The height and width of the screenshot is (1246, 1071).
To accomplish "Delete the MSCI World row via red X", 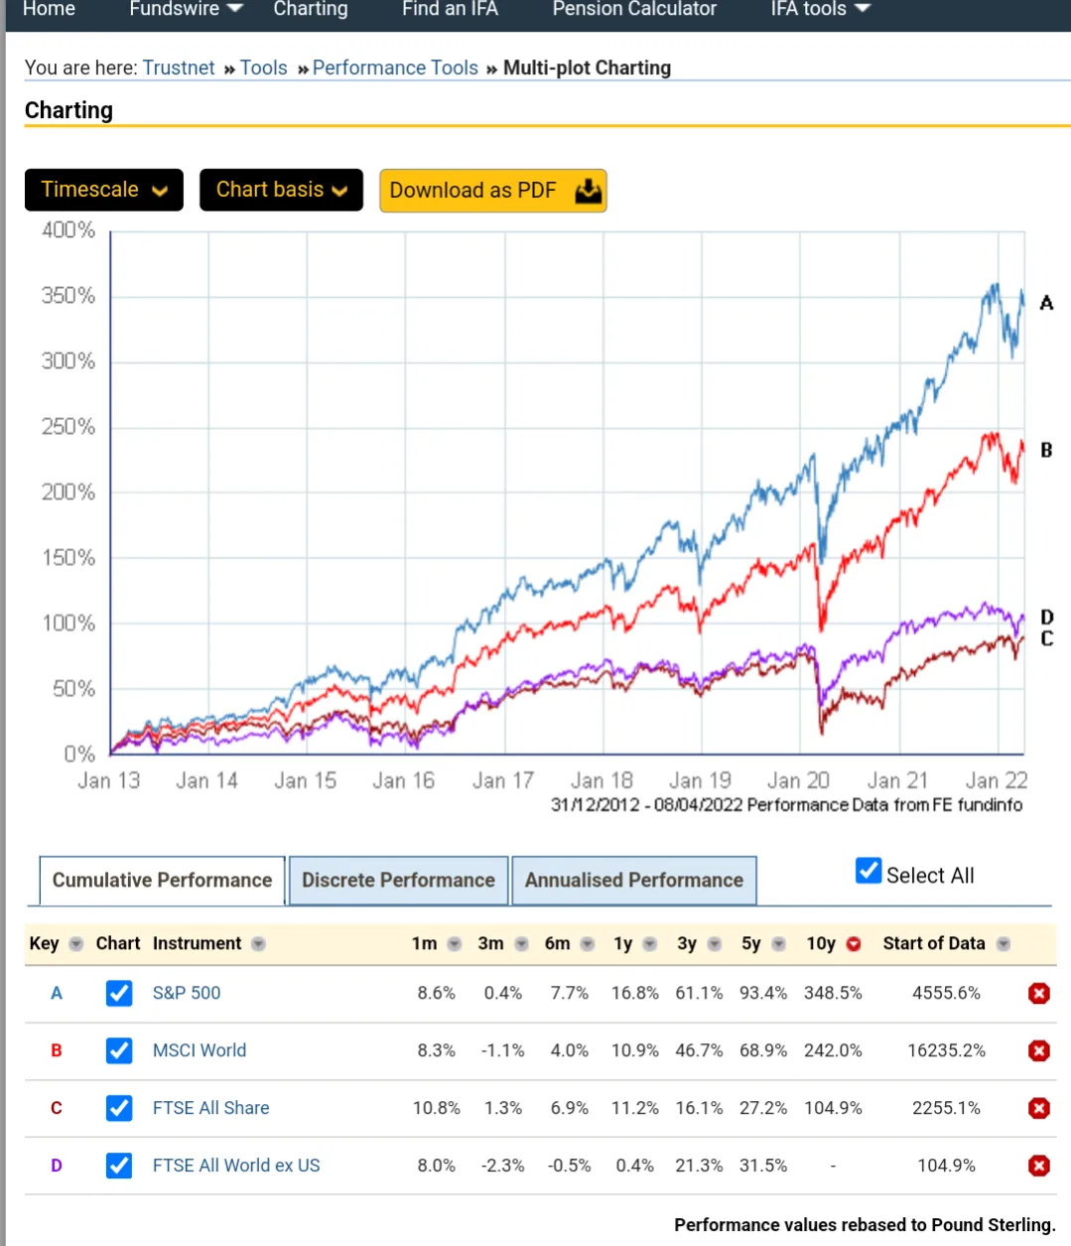I will 1038,1050.
